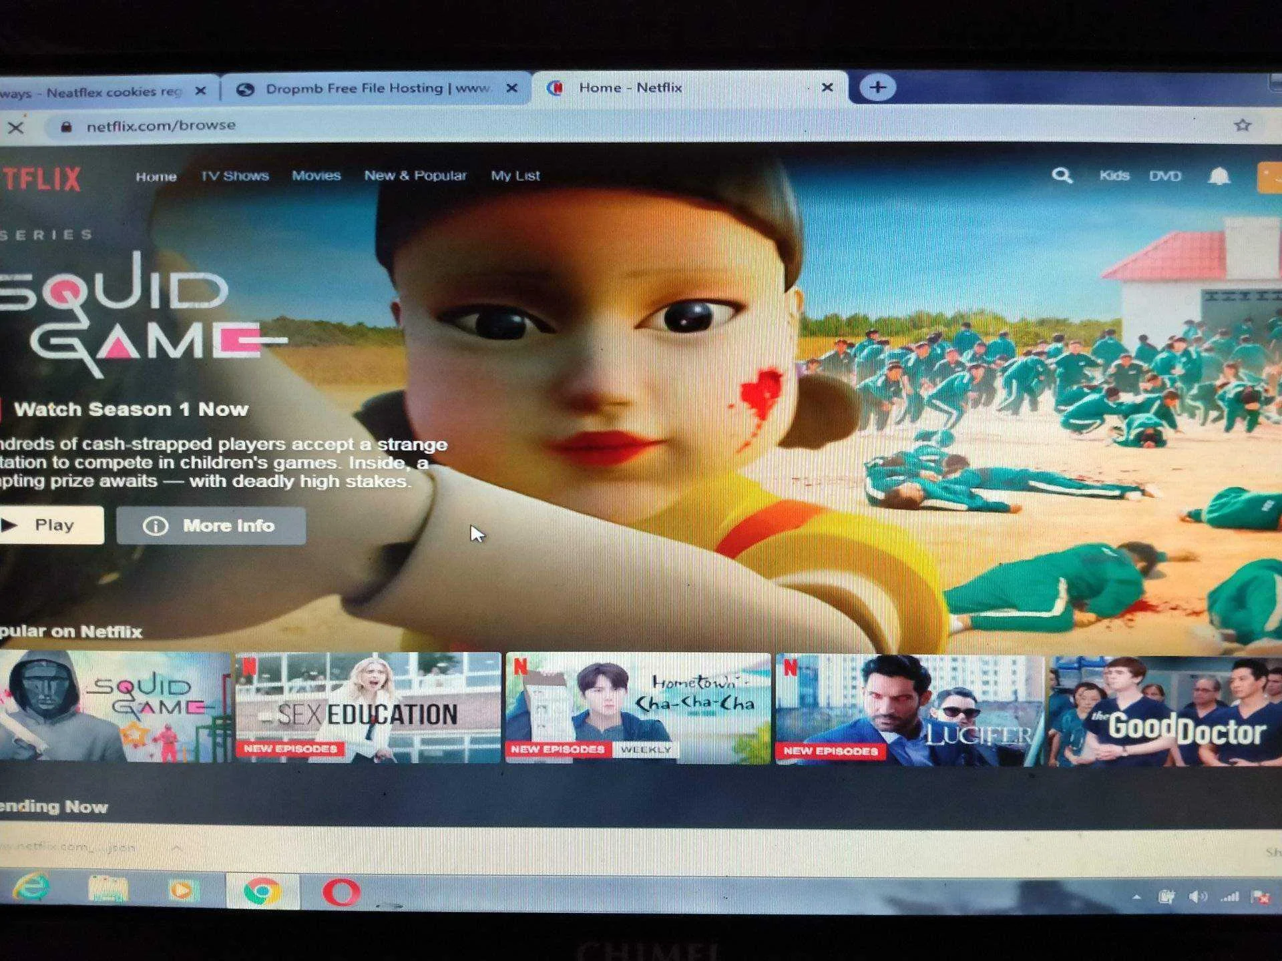Open a new browser tab with plus button
Image resolution: width=1282 pixels, height=961 pixels.
click(x=877, y=87)
